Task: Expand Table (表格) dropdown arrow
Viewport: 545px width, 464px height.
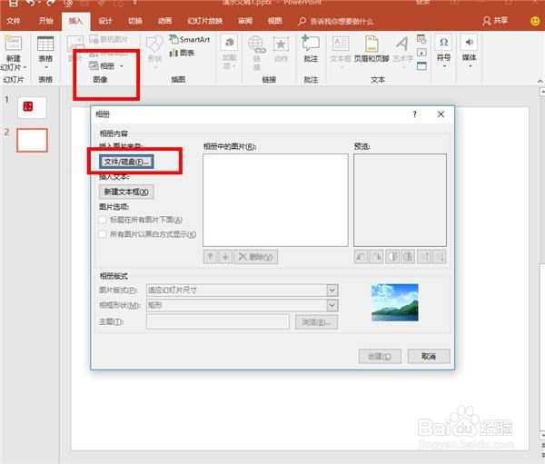Action: (46, 67)
